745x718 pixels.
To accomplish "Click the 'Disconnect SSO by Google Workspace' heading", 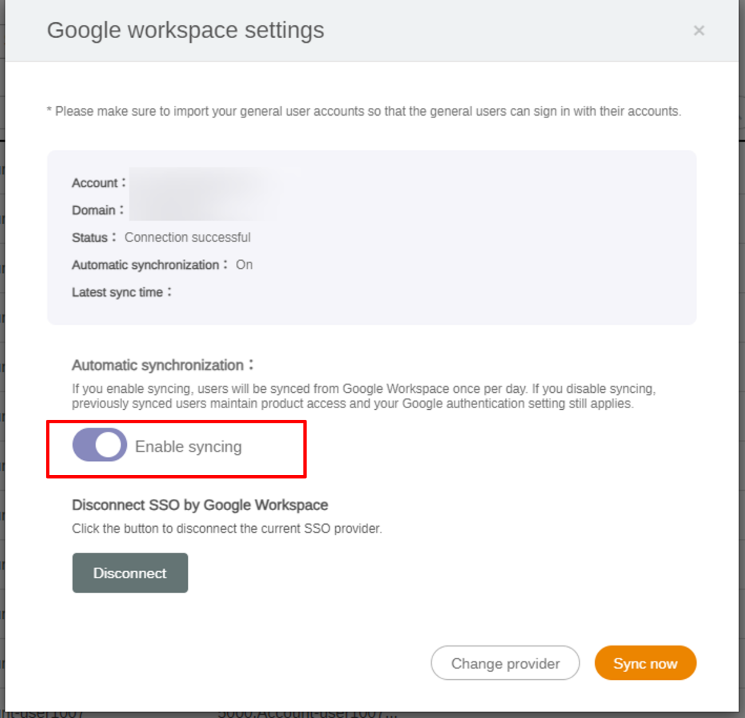I will [x=200, y=505].
